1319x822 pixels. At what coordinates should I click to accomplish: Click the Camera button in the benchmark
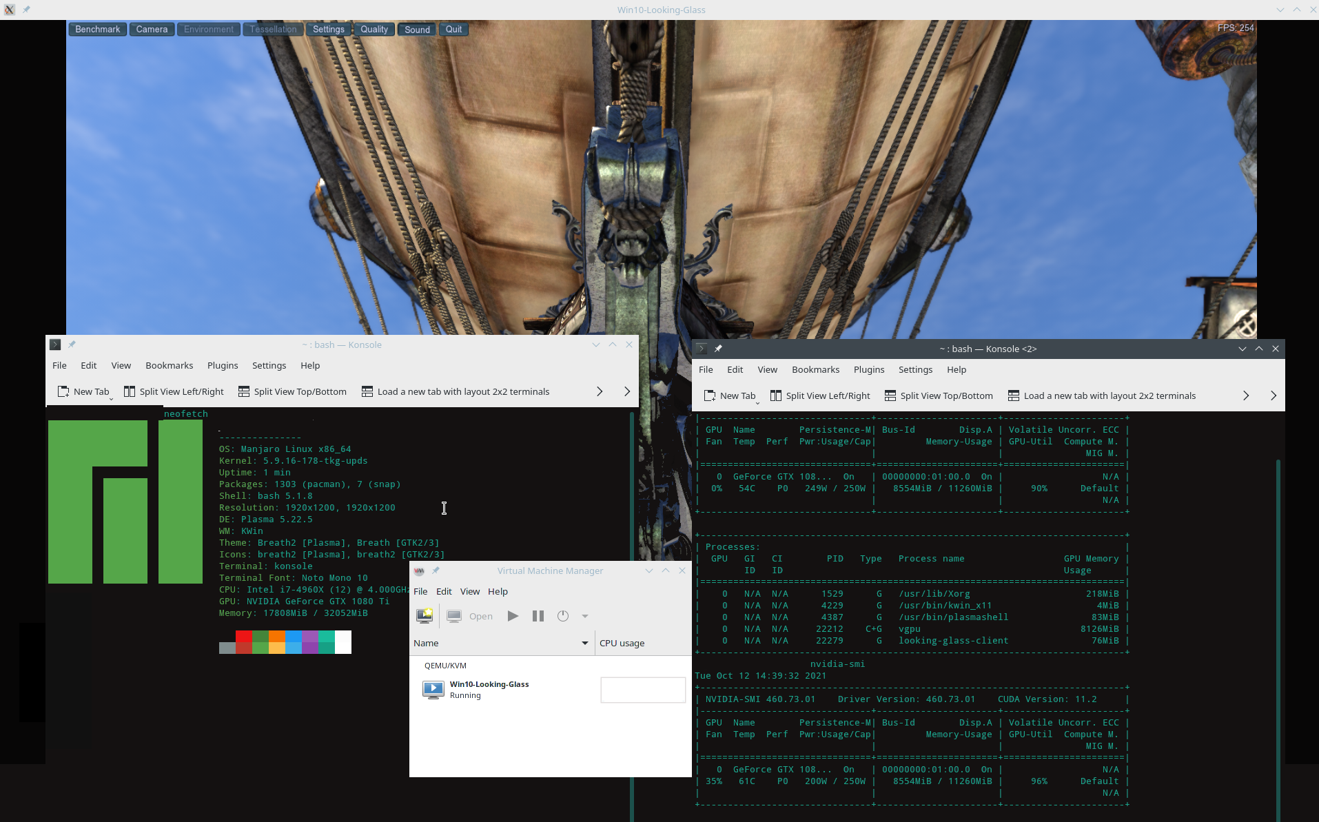coord(152,29)
